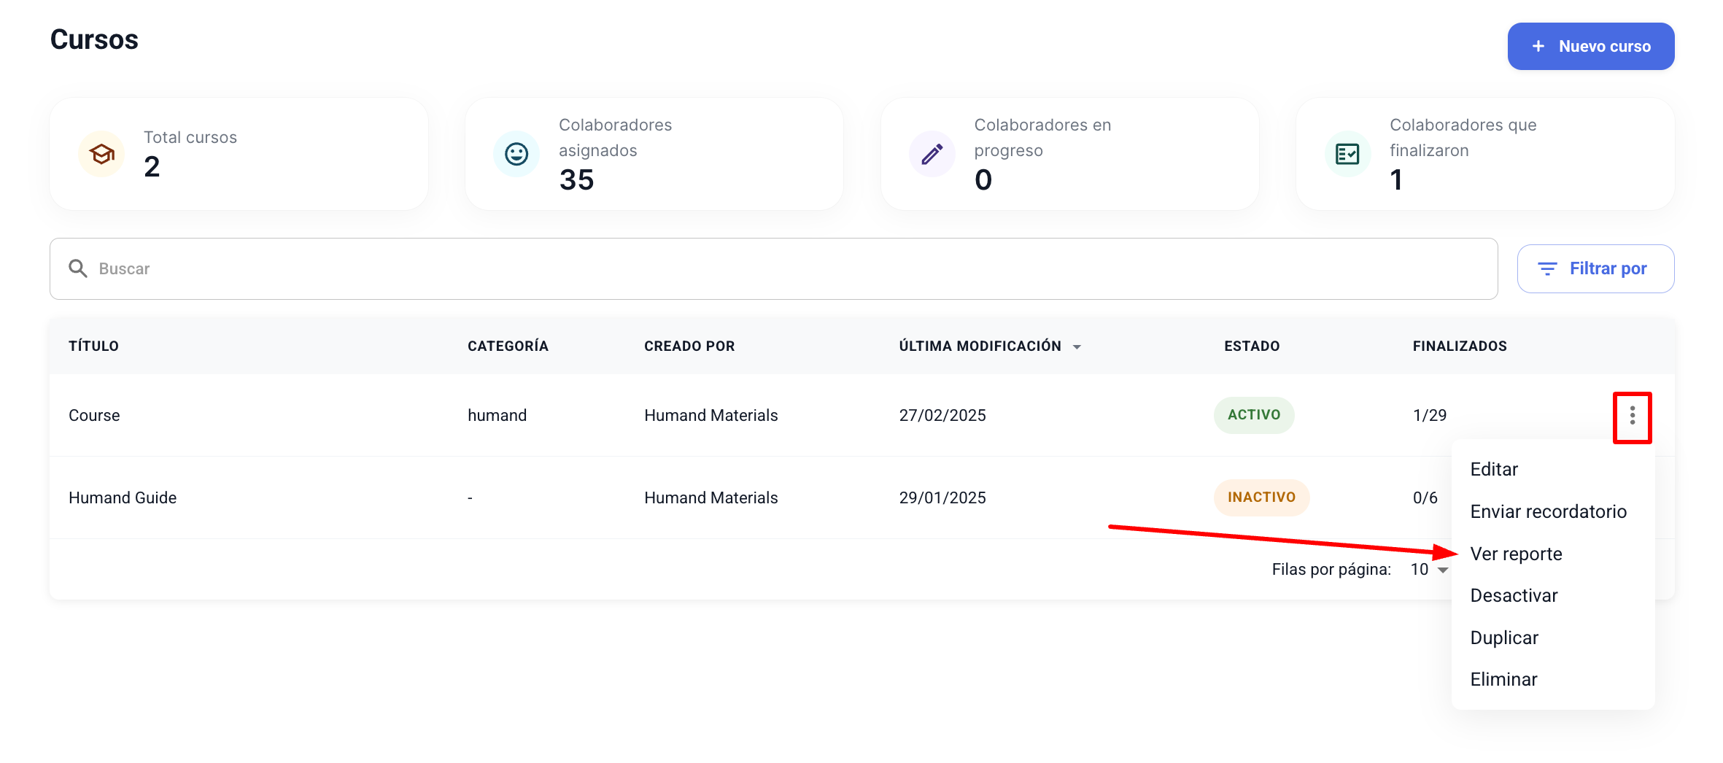1723x763 pixels.
Task: Click the magnifying glass search icon
Action: [78, 268]
